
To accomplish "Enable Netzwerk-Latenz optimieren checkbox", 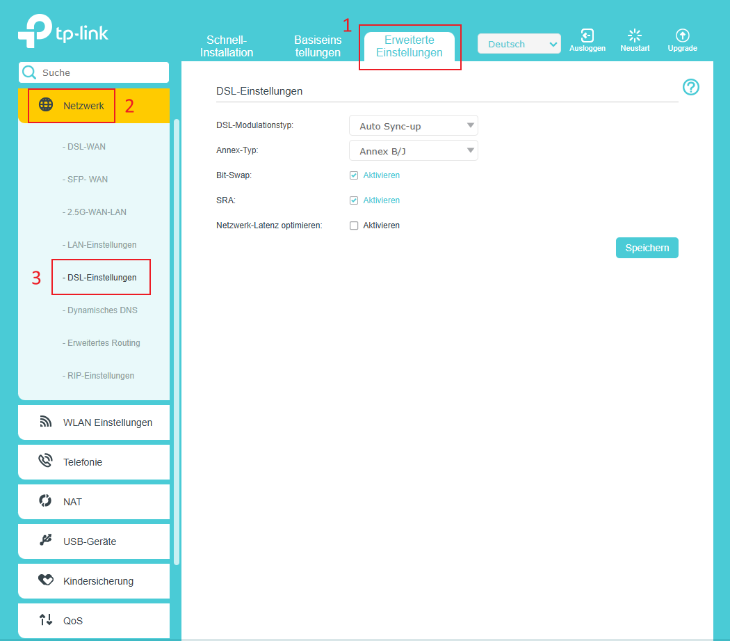I will (354, 225).
